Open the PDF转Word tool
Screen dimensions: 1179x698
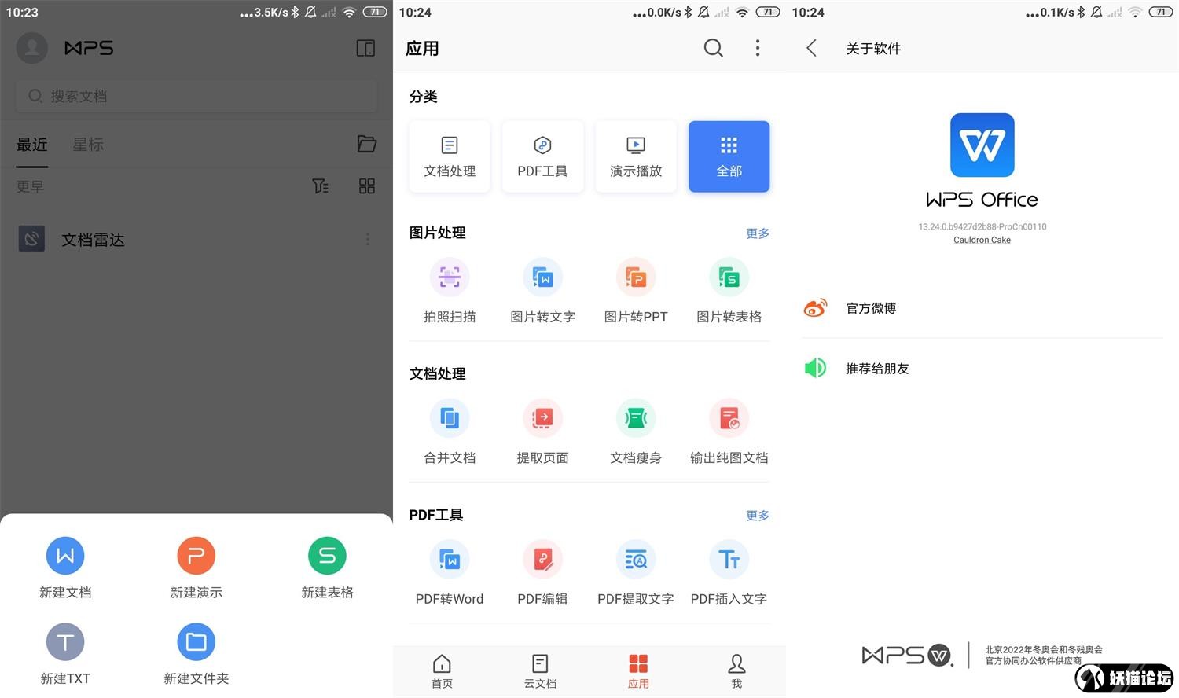450,573
